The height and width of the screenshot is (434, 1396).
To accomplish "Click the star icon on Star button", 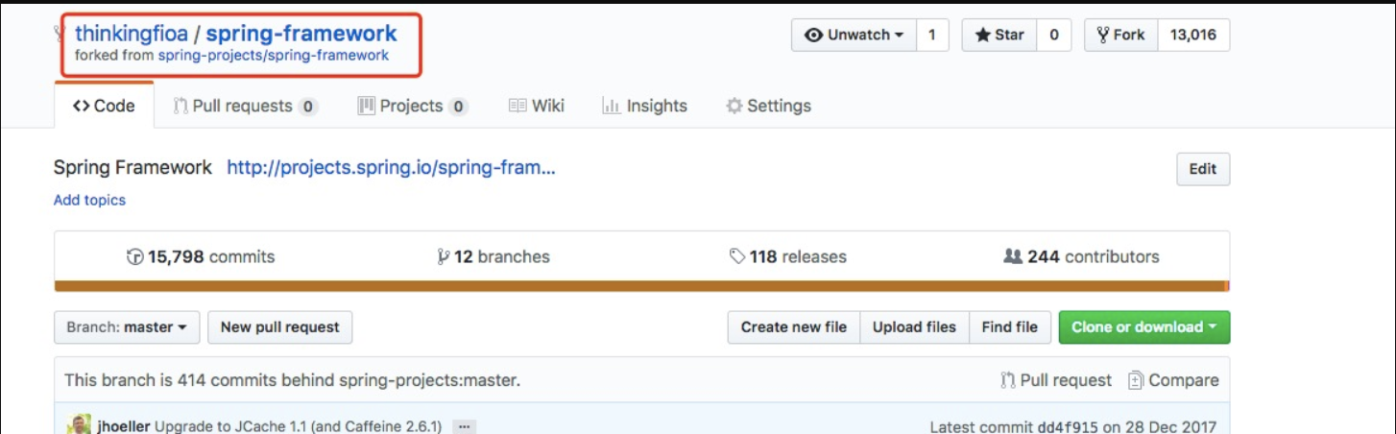I will click(983, 36).
